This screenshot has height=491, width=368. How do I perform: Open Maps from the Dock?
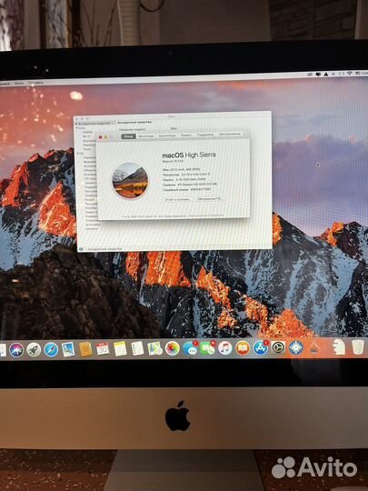pyautogui.click(x=154, y=348)
